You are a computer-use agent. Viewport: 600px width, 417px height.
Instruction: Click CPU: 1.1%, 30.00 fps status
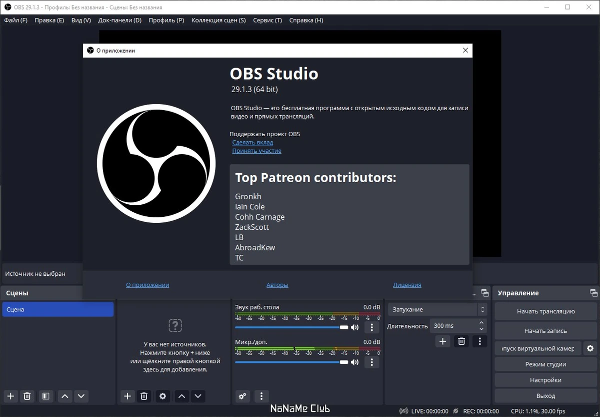pos(538,411)
